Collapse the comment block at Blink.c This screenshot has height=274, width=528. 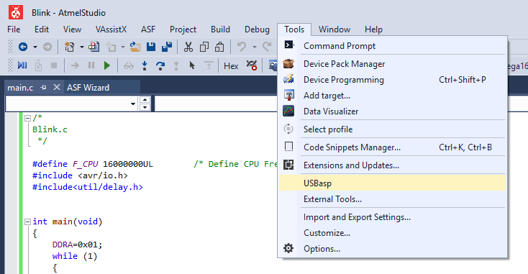click(x=27, y=118)
